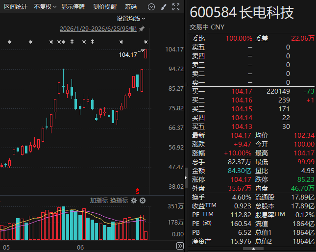Select 筹码 chips distribution tab

coord(130,7)
